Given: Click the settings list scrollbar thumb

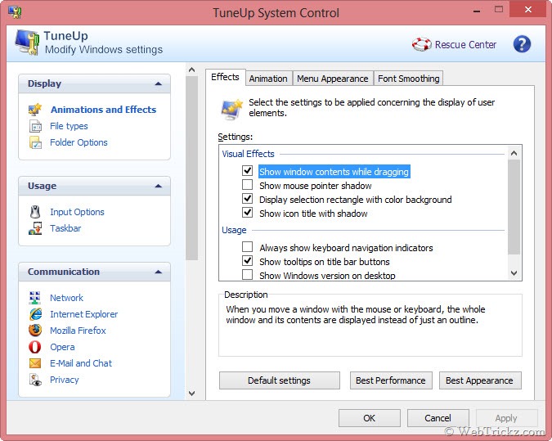Looking at the screenshot, I should tap(514, 207).
